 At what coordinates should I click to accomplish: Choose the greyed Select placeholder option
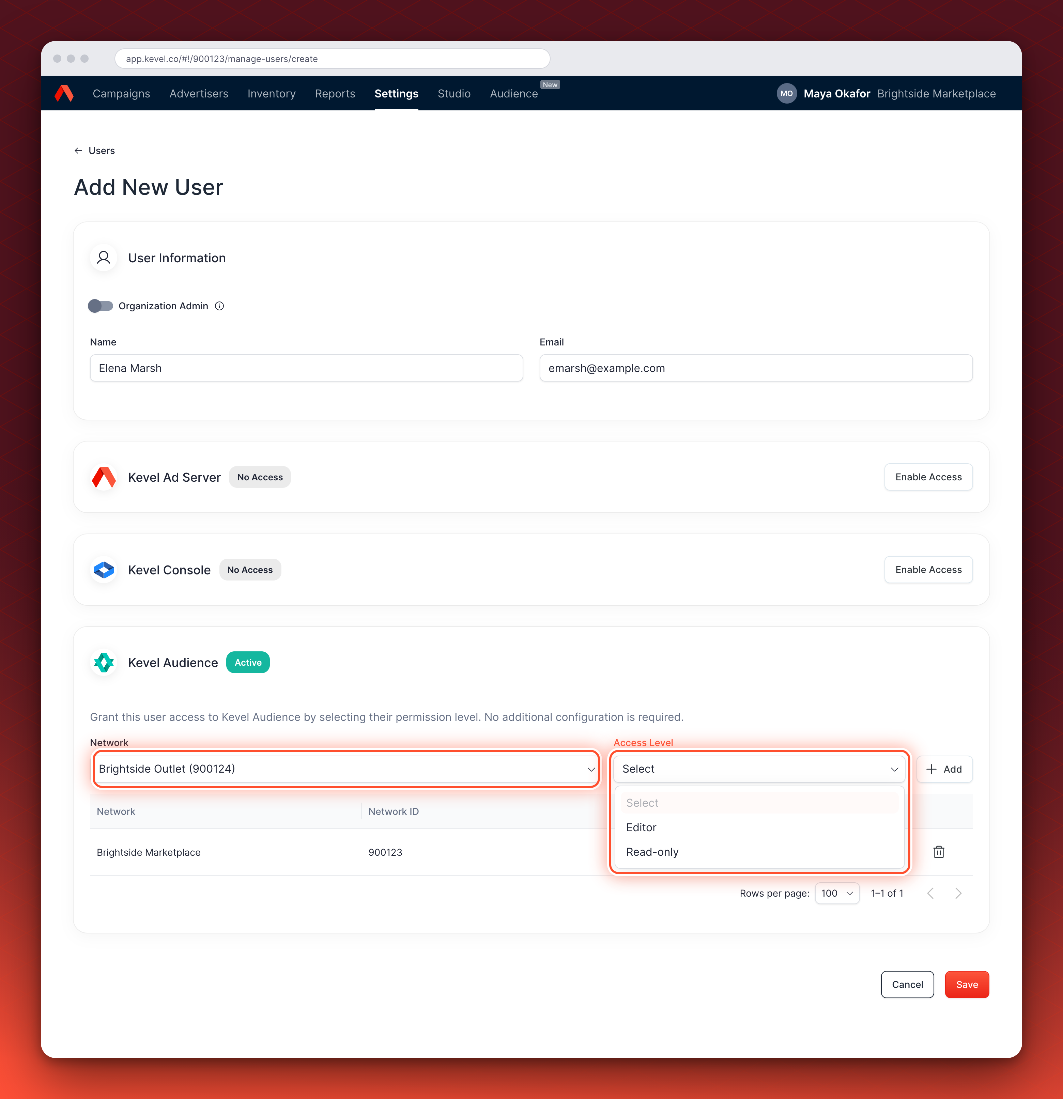pyautogui.click(x=759, y=803)
